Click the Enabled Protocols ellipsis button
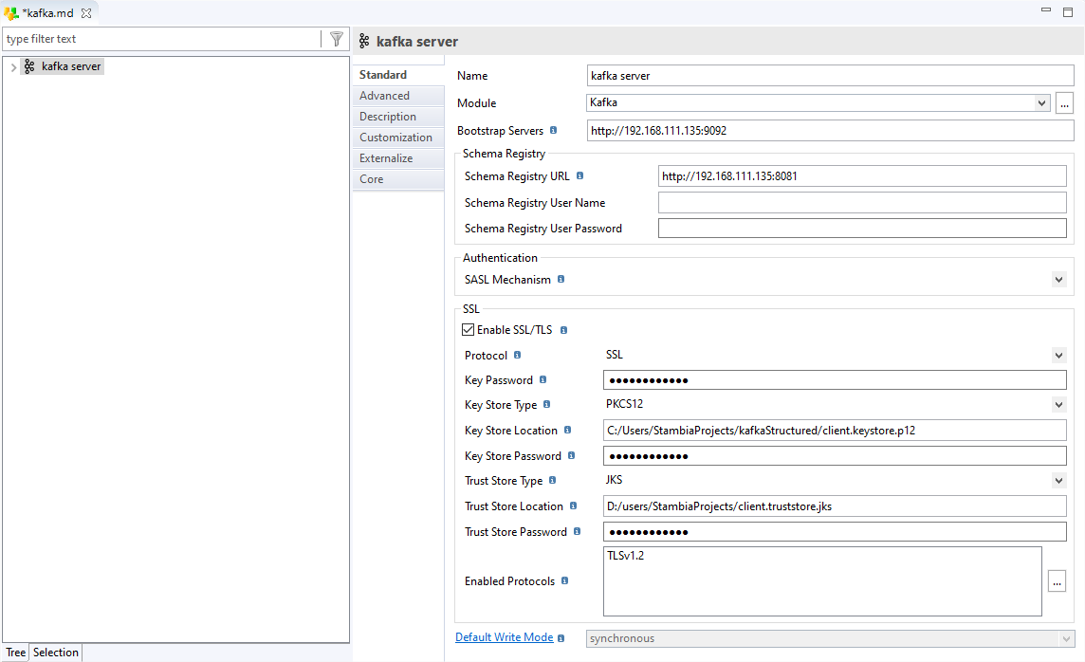This screenshot has width=1085, height=662. 1057,581
